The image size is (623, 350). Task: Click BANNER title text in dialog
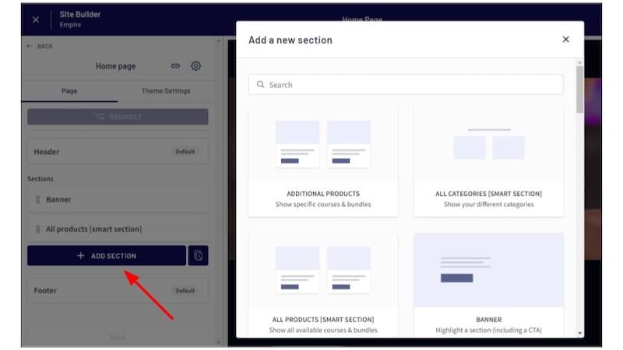pos(489,320)
